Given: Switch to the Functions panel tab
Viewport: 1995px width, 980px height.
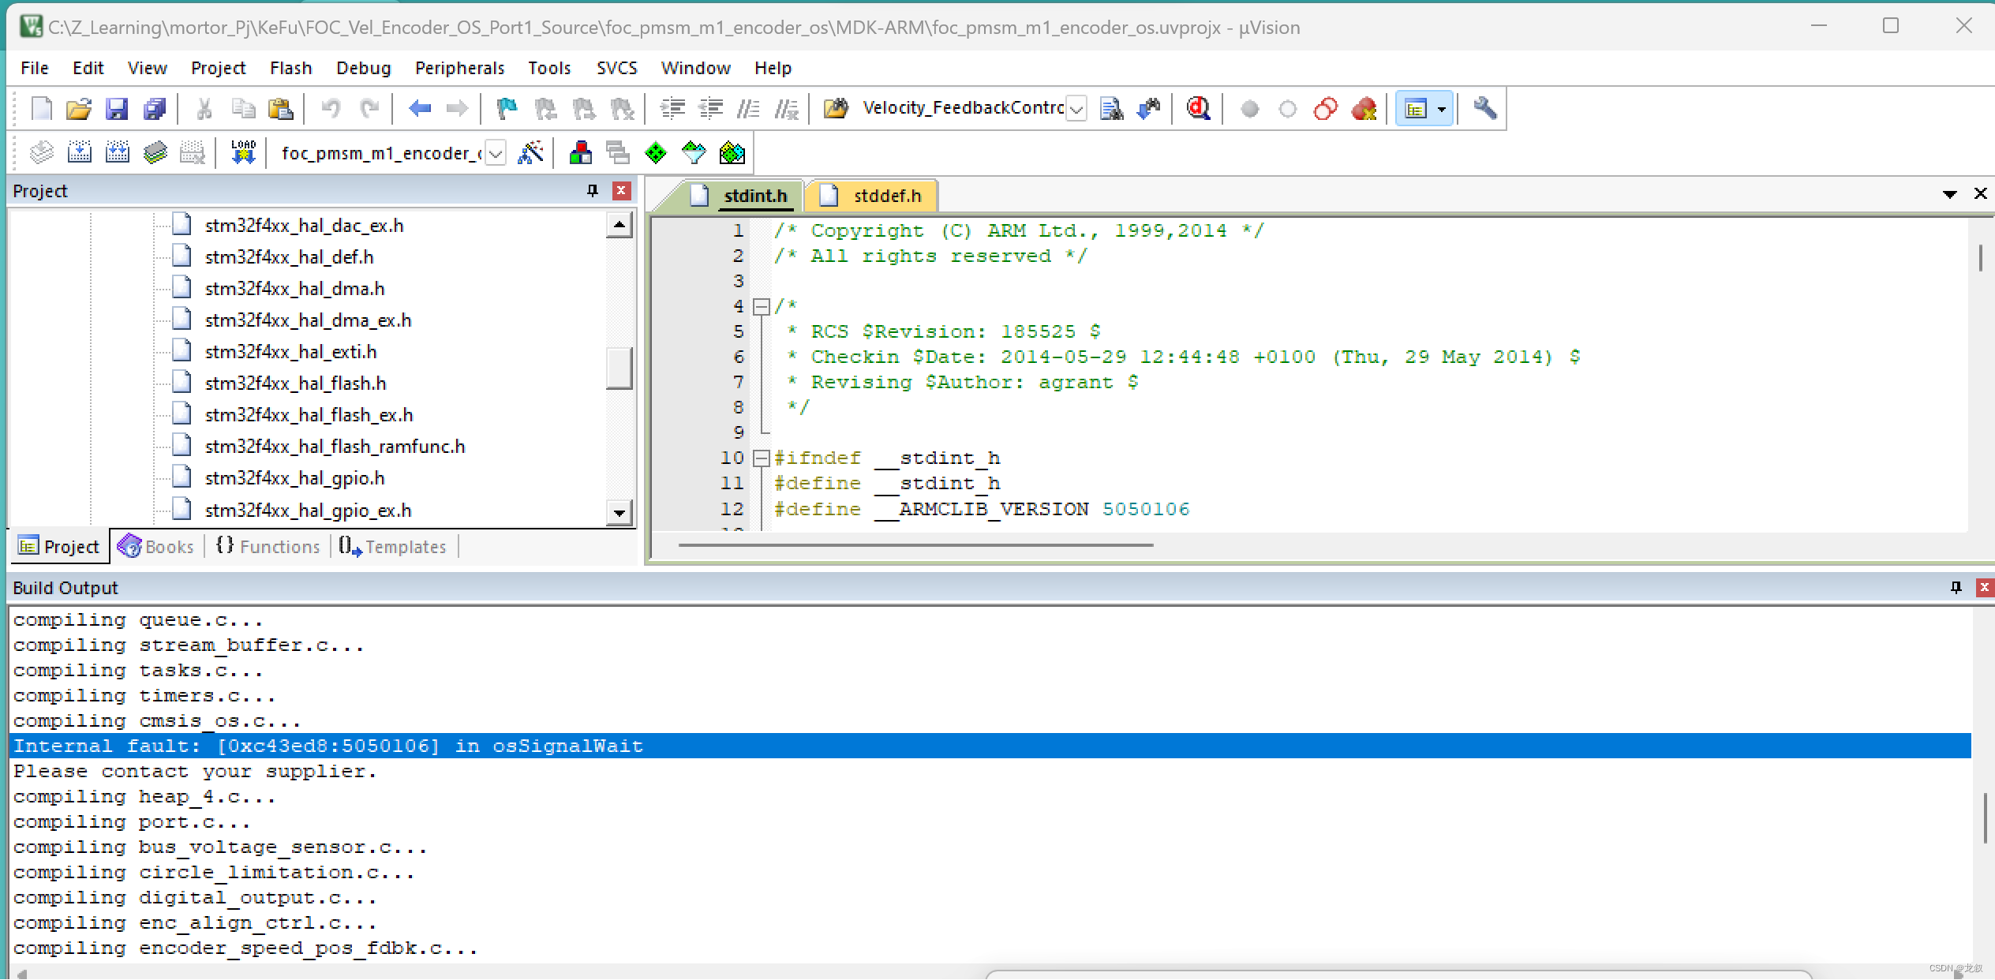Looking at the screenshot, I should pyautogui.click(x=268, y=547).
